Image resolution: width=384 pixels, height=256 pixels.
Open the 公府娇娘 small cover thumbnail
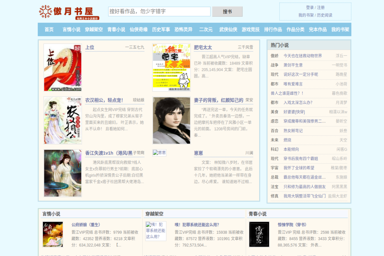(x=53, y=234)
